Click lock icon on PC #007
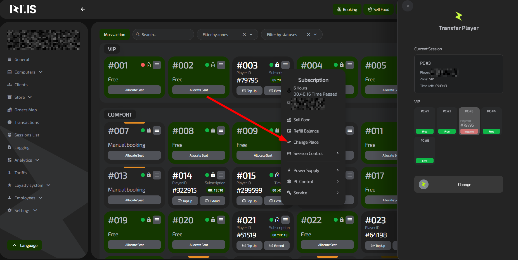This screenshot has width=518, height=260. coord(149,130)
